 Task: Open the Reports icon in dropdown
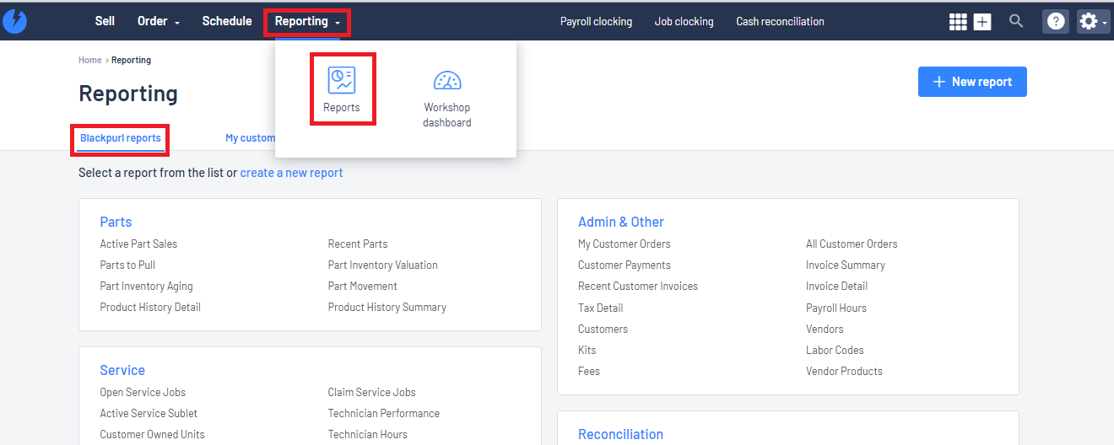coord(342,80)
